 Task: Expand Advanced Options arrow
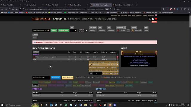click(x=86, y=30)
